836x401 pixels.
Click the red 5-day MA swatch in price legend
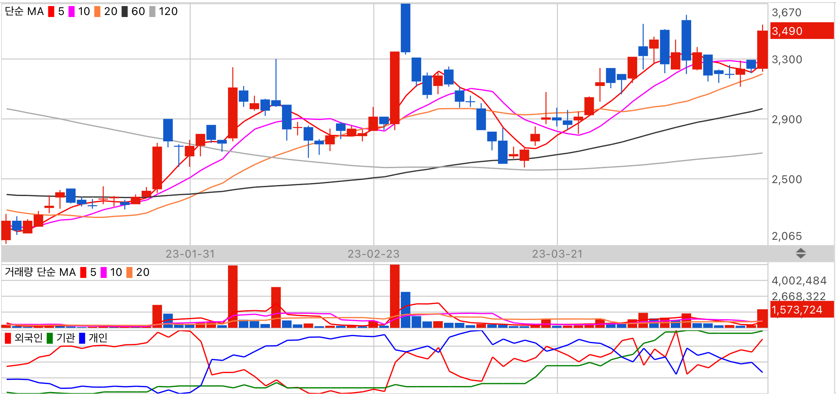(51, 11)
